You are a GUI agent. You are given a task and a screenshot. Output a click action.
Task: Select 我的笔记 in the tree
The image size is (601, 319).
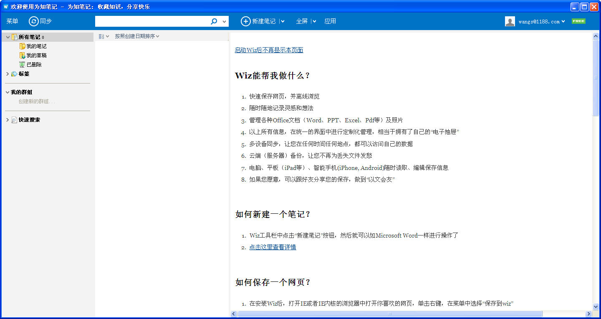(36, 46)
